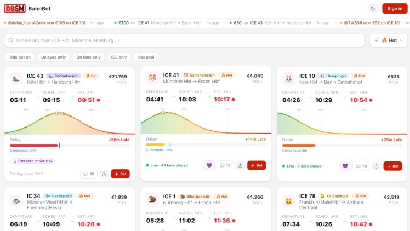Click the Sign in button

(392, 8)
